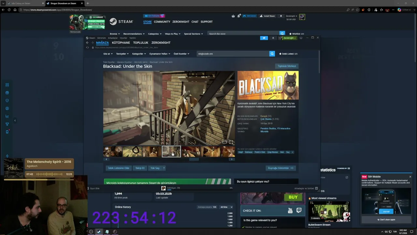417x235 pixels.
Task: Close the SIH Mobile popup
Action: (410, 177)
